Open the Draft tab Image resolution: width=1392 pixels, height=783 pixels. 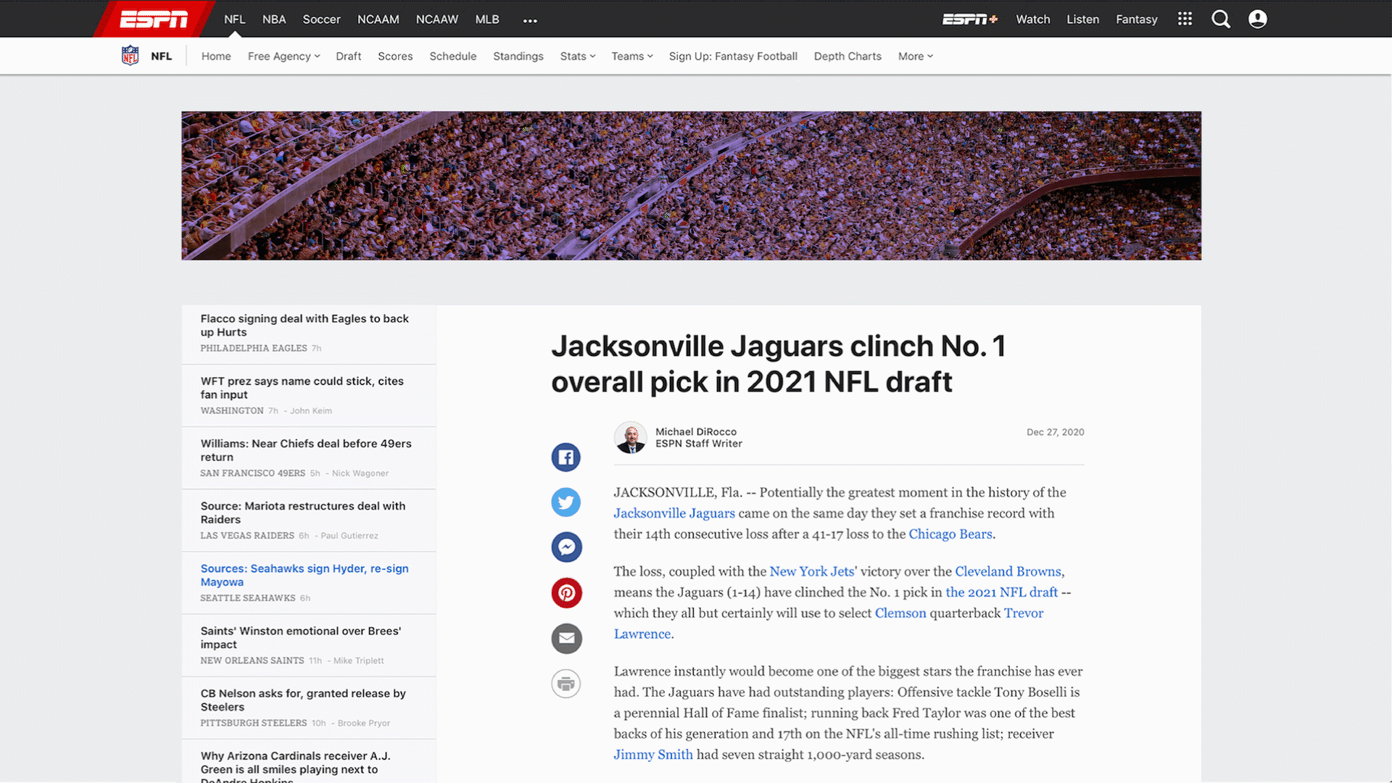(x=348, y=57)
